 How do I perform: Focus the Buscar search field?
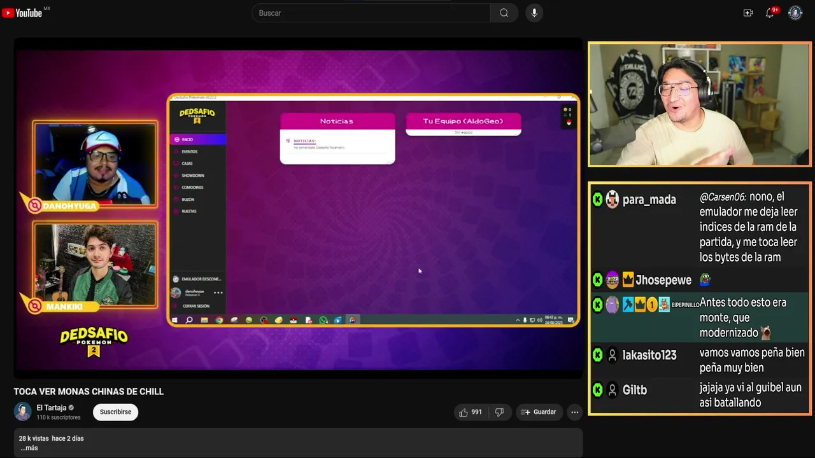coord(371,13)
